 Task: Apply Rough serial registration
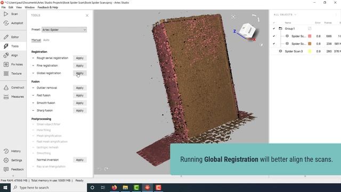pyautogui.click(x=80, y=58)
